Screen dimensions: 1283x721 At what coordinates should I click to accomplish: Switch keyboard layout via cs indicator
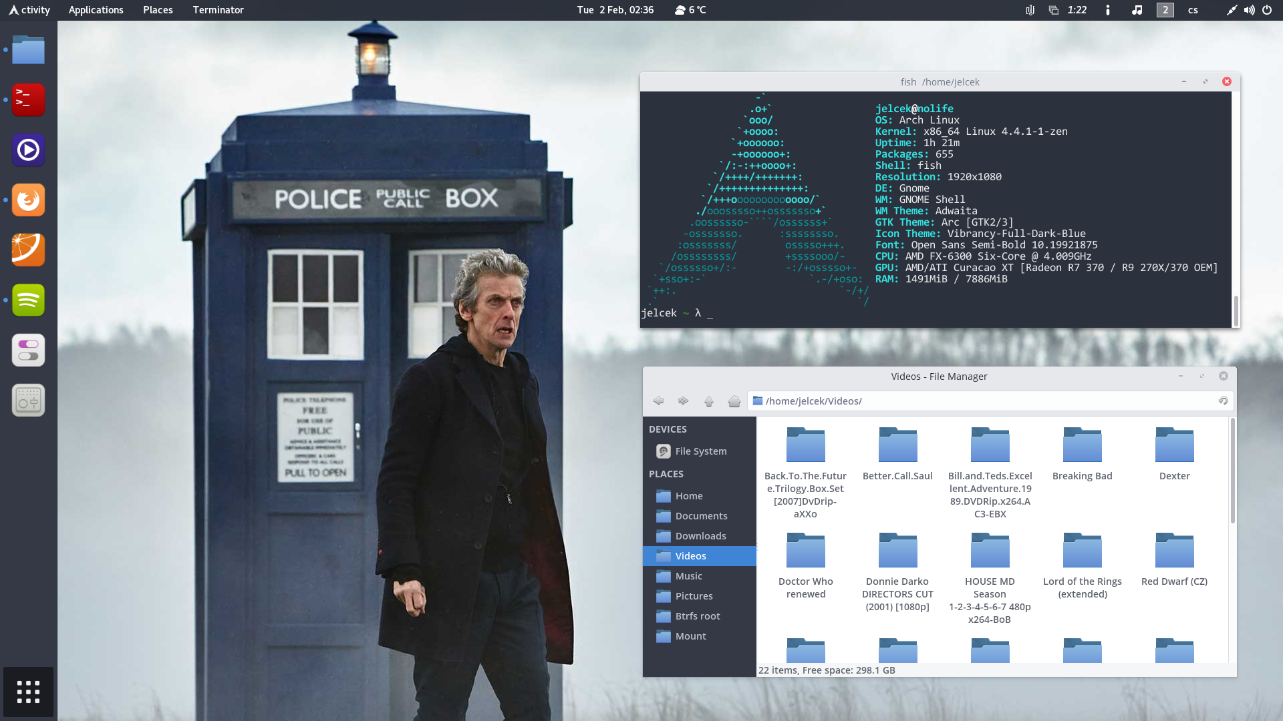1193,10
